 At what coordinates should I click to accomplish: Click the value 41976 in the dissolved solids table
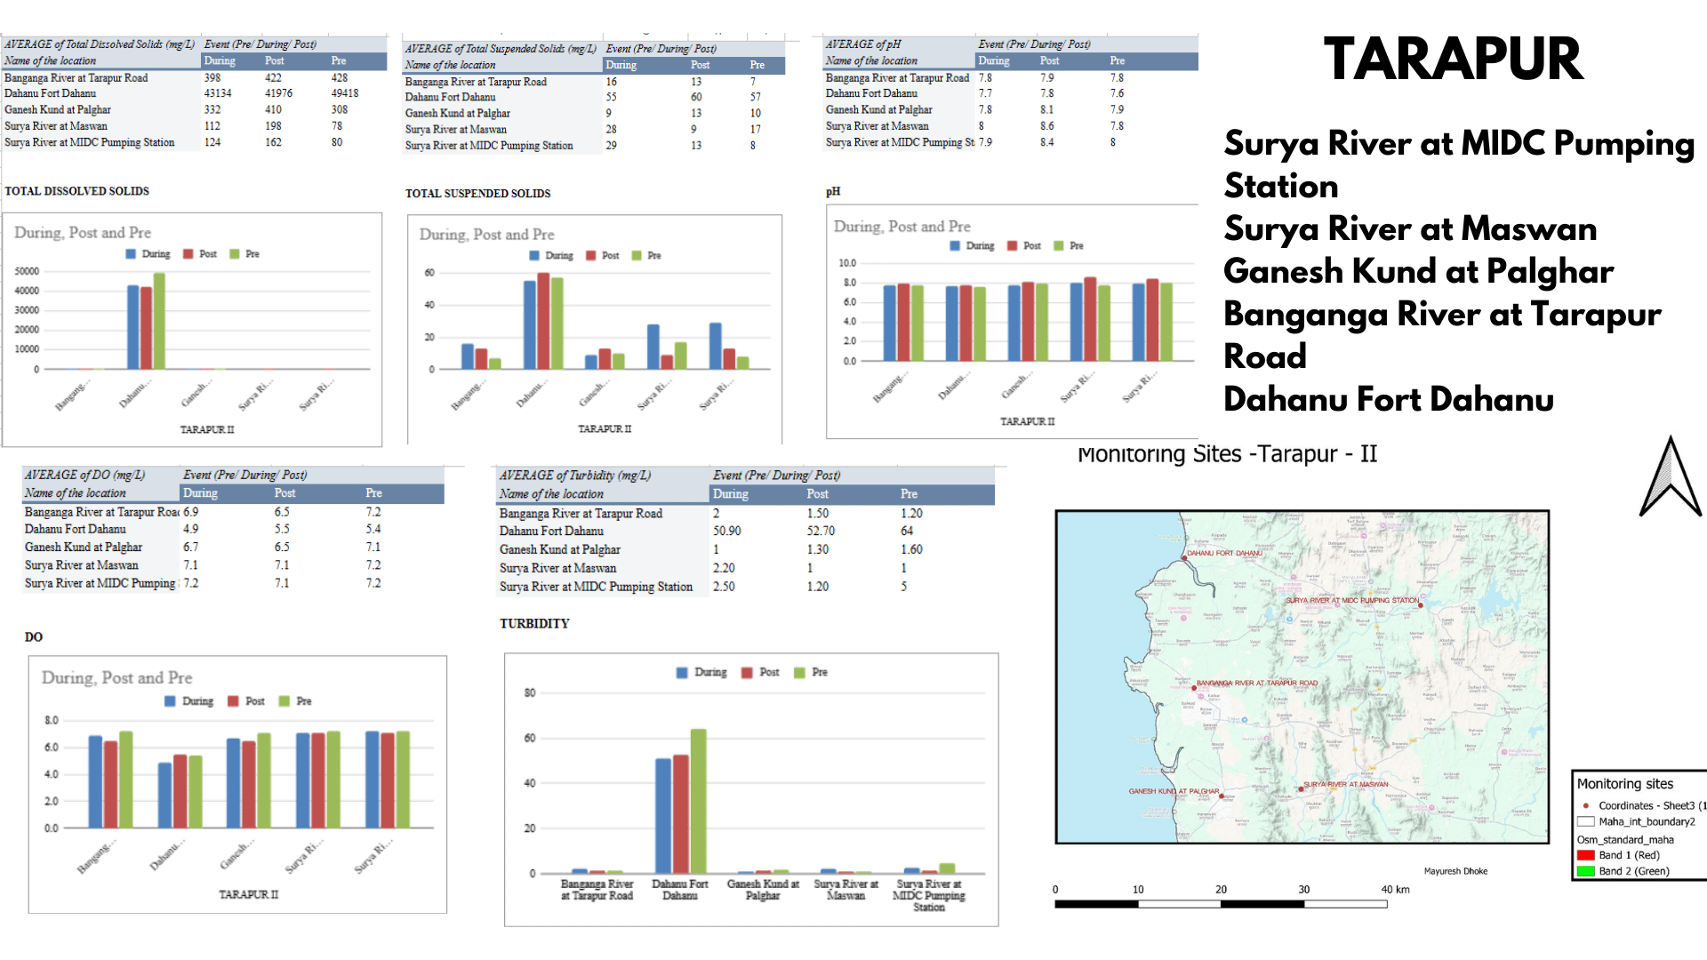pyautogui.click(x=278, y=93)
